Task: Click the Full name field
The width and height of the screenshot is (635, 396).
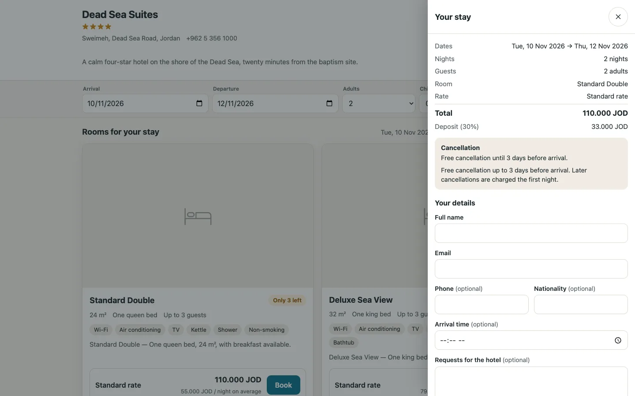Action: pyautogui.click(x=531, y=233)
